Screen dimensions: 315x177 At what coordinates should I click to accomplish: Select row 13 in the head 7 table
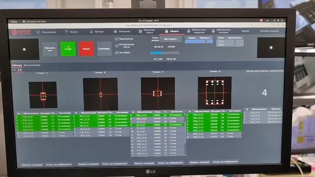point(157,141)
